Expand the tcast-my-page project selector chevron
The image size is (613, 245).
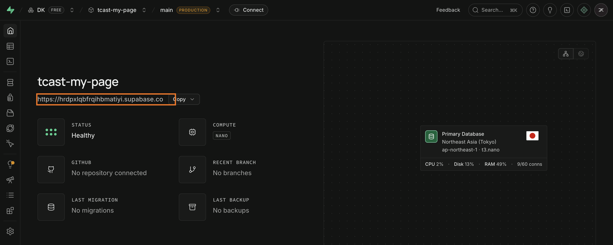[x=144, y=10]
